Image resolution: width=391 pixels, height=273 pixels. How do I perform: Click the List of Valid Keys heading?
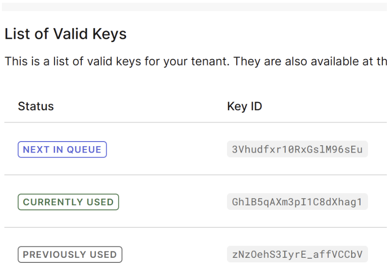pos(65,34)
